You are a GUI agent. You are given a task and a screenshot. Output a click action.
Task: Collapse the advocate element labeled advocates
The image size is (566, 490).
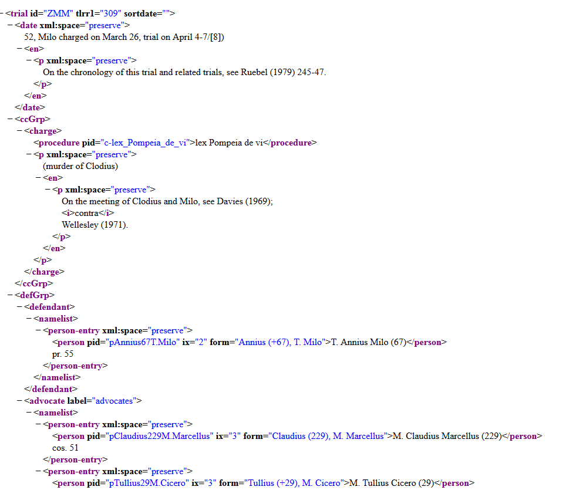coord(19,401)
